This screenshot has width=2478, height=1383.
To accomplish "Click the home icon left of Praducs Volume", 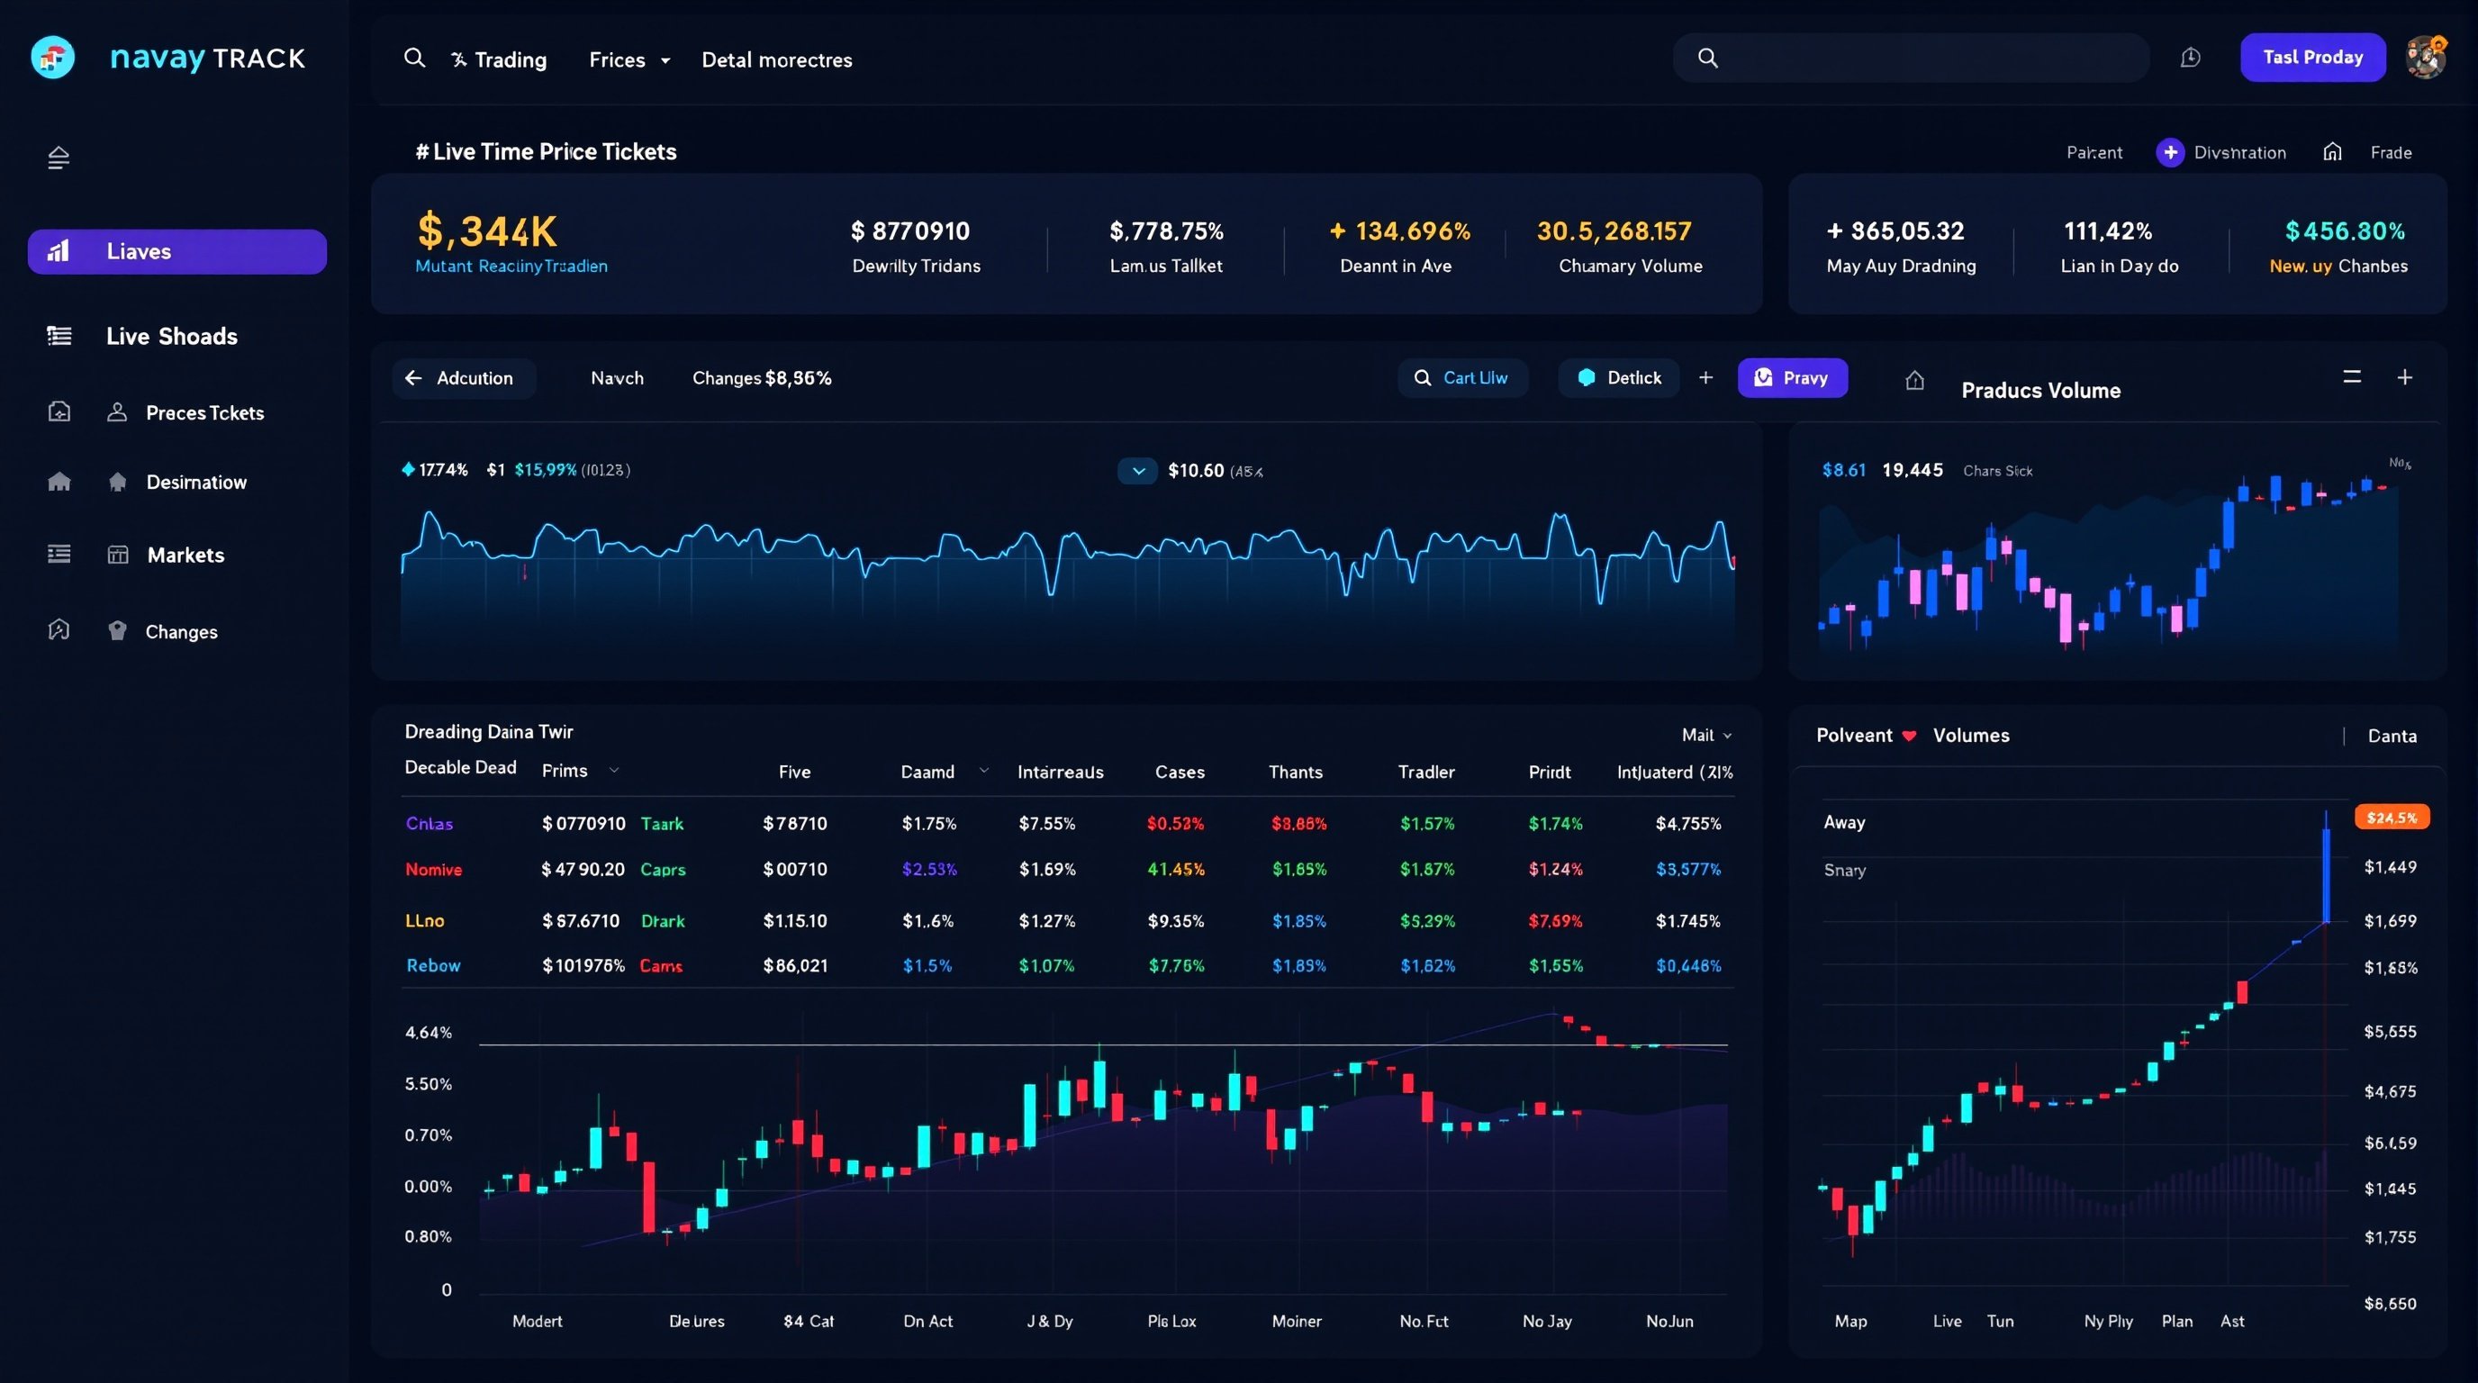I will tap(1914, 380).
